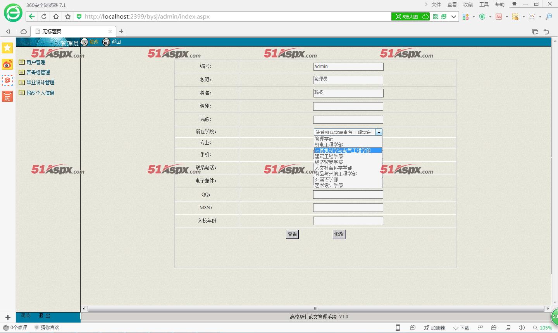Expand the game controller dropdown arrow
558x333 pixels.
(x=540, y=17)
